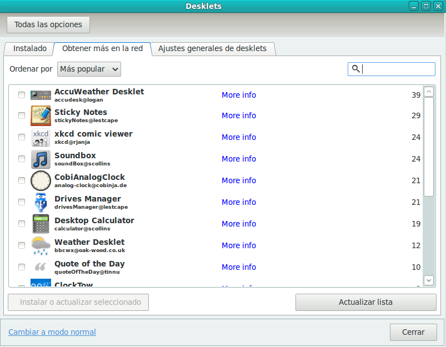
Task: Select 'Obtener más en la red' tab
Action: point(102,49)
